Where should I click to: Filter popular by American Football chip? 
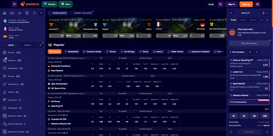198,51
